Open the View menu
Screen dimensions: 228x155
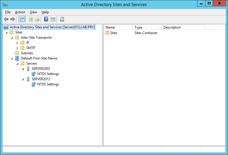pyautogui.click(x=33, y=12)
